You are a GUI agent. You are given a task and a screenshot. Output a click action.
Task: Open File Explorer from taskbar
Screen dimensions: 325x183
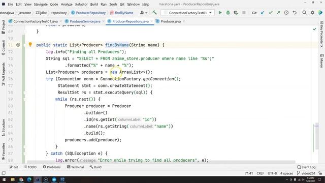(x=12, y=179)
